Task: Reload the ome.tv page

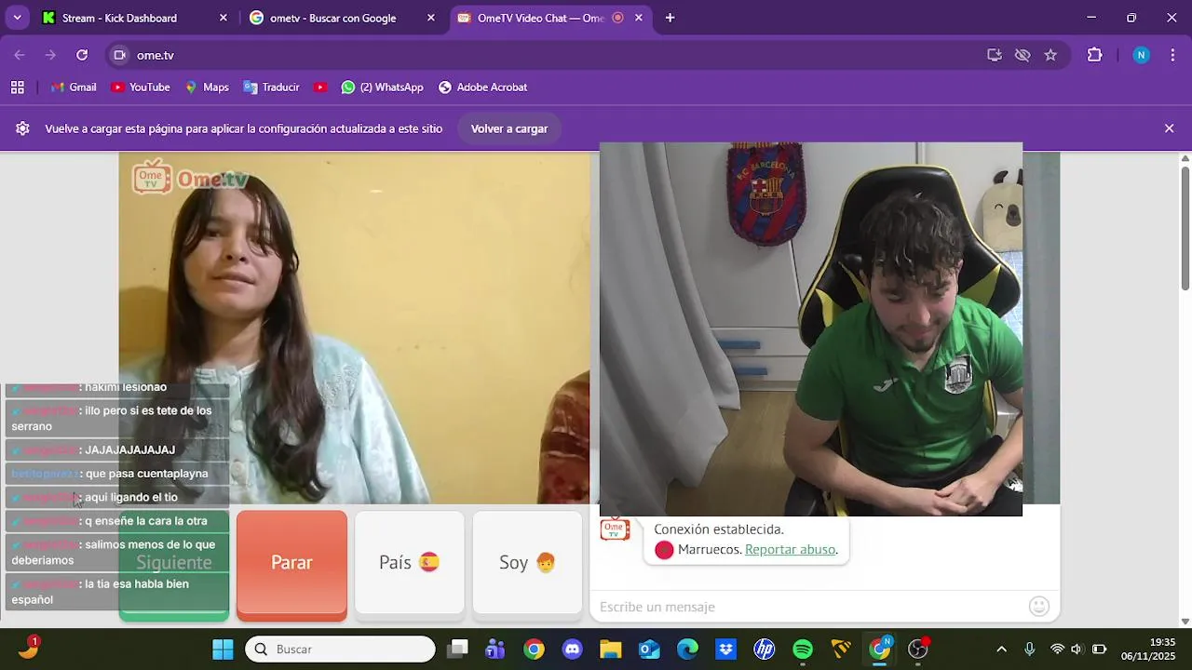Action: (x=82, y=55)
